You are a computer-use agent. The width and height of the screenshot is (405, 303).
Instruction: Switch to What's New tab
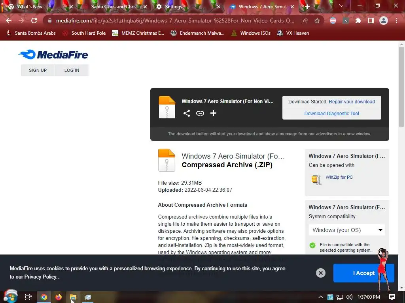pos(30,7)
